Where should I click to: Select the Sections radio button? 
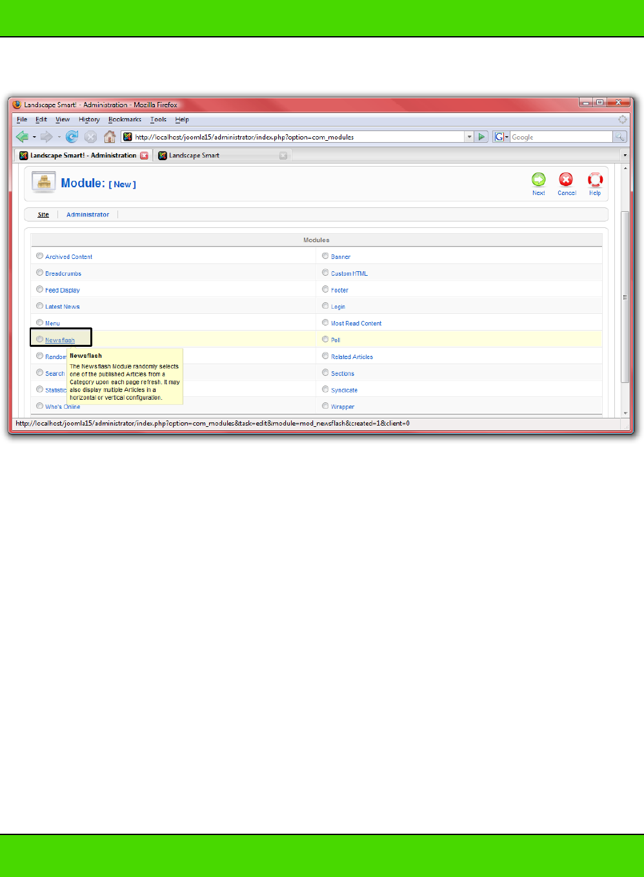pos(325,373)
